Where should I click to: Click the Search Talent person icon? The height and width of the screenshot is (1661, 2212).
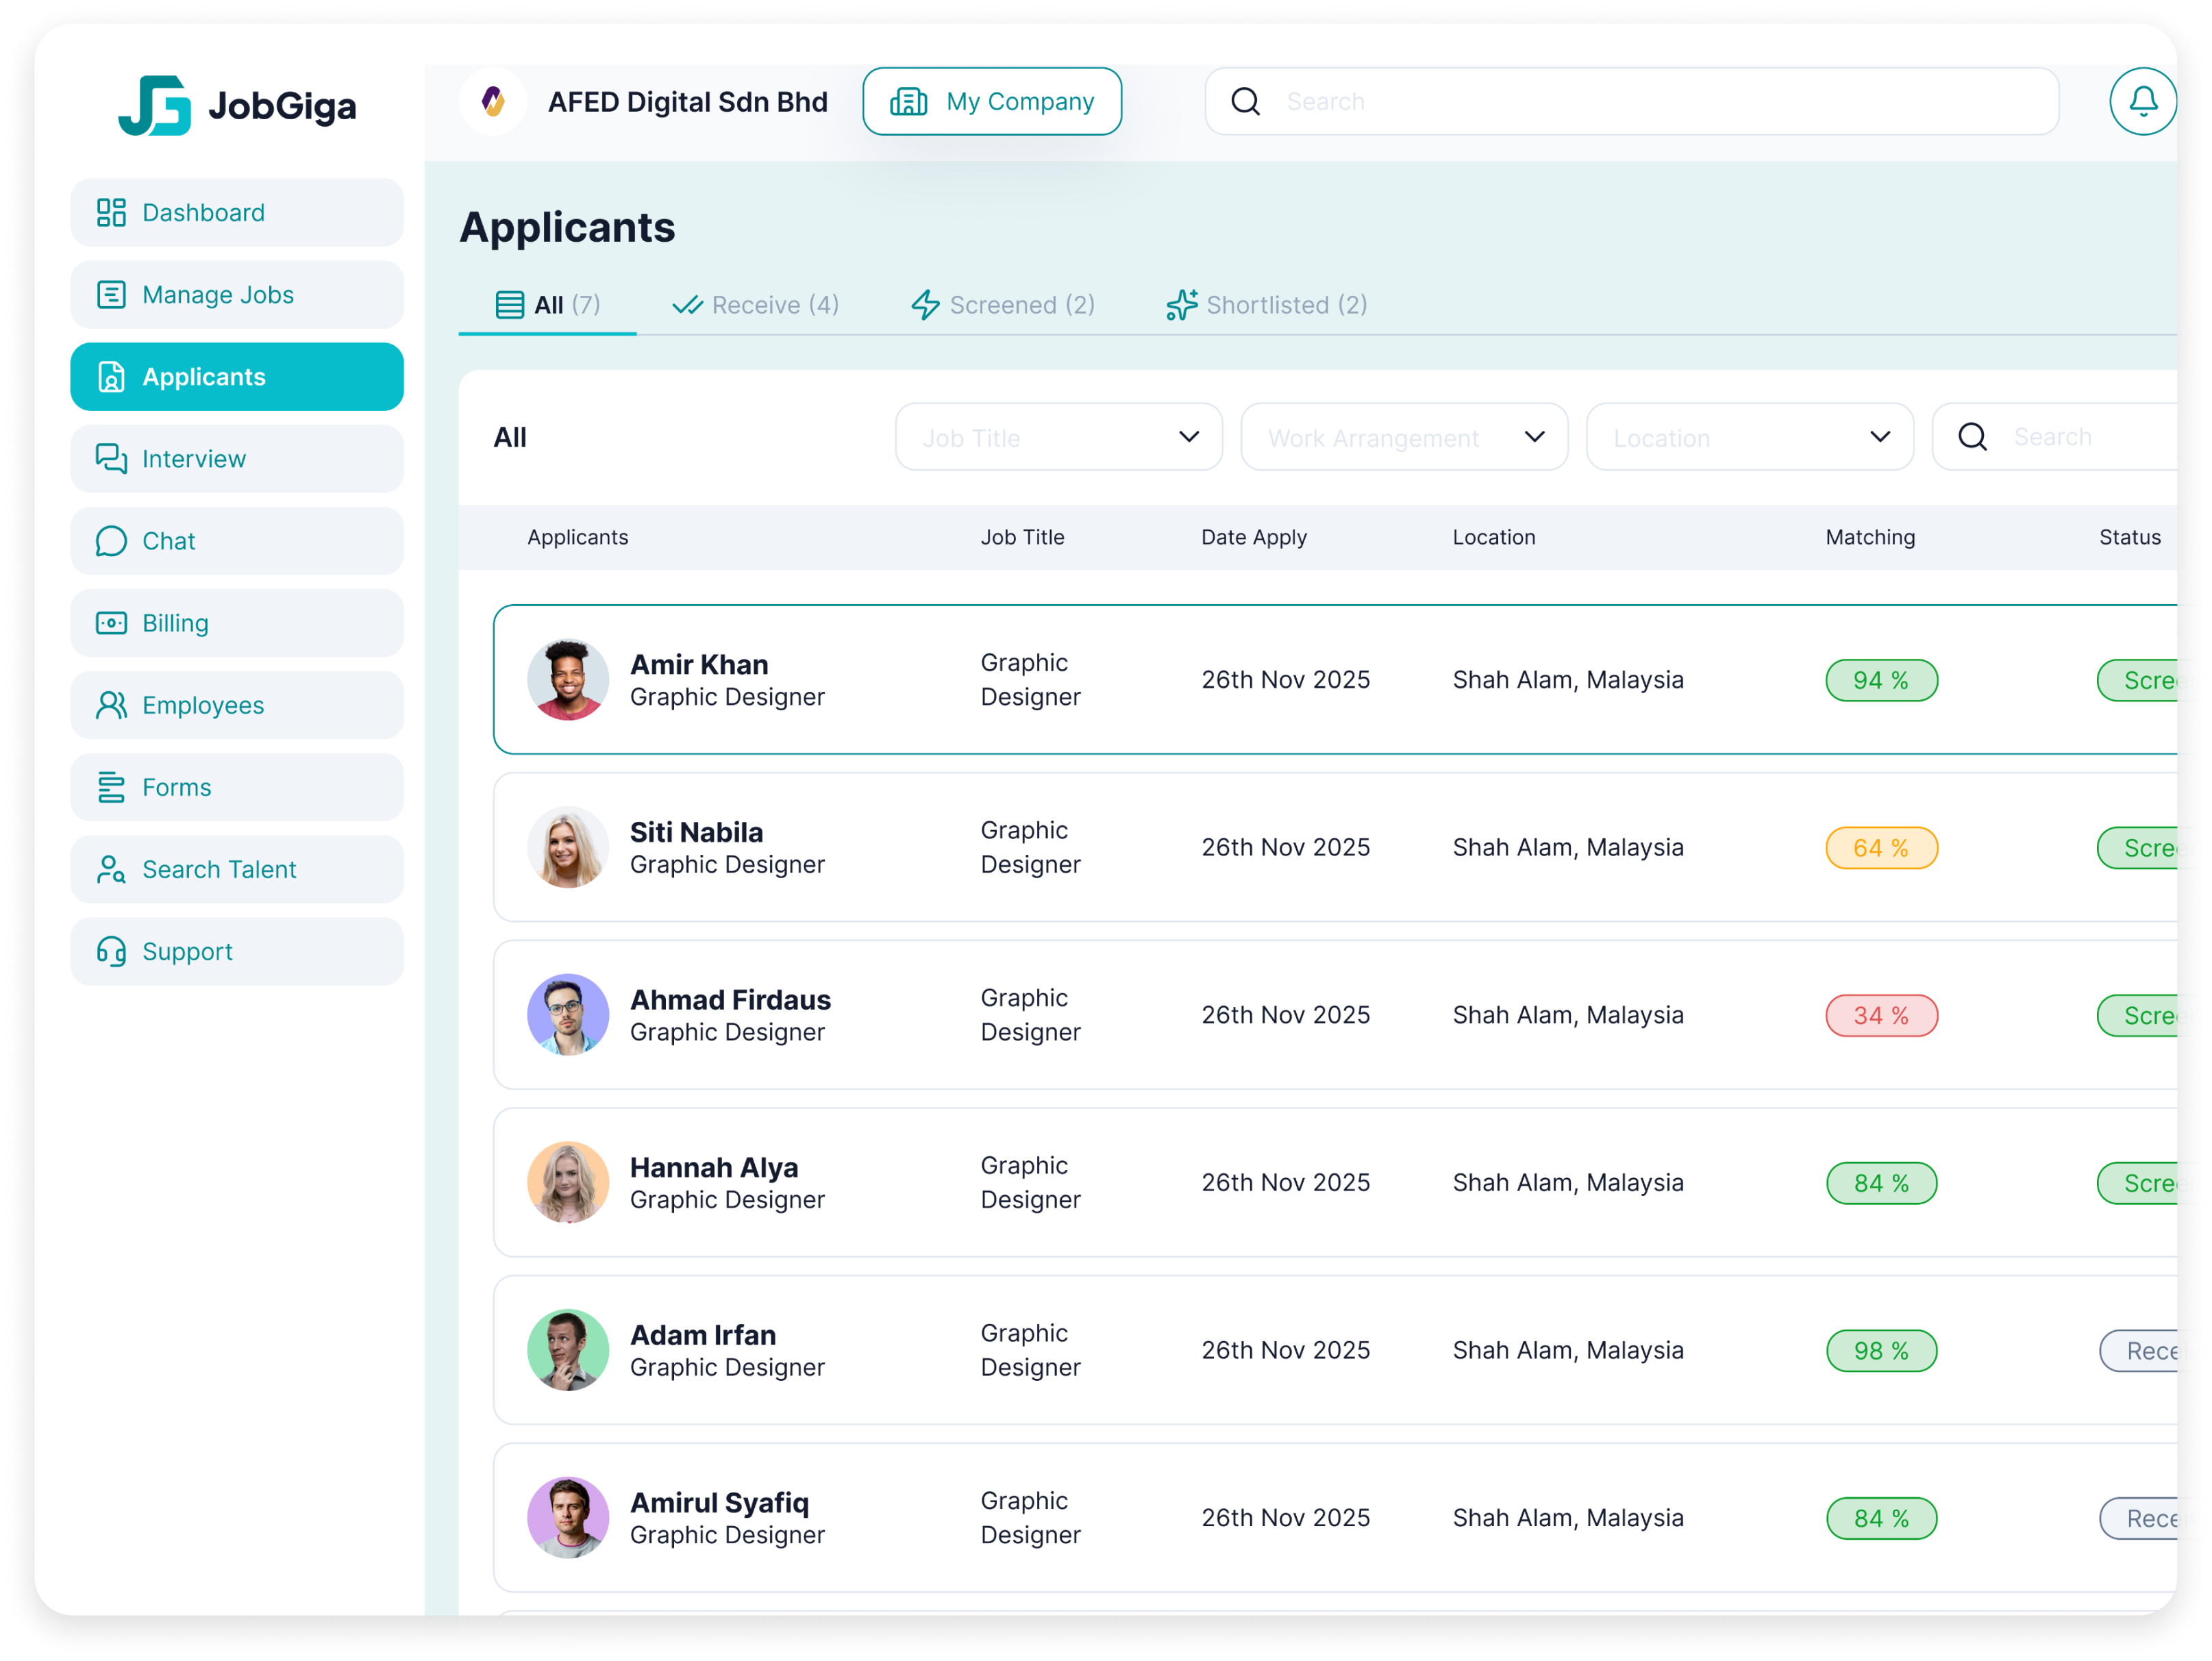tap(111, 869)
